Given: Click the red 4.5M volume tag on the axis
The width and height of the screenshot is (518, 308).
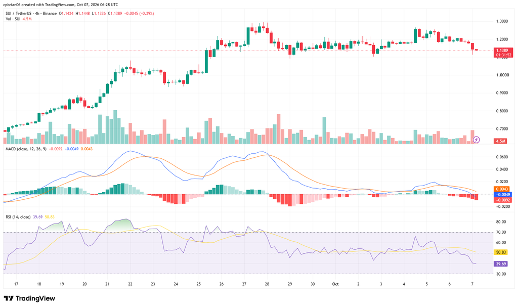Looking at the screenshot, I should point(501,141).
